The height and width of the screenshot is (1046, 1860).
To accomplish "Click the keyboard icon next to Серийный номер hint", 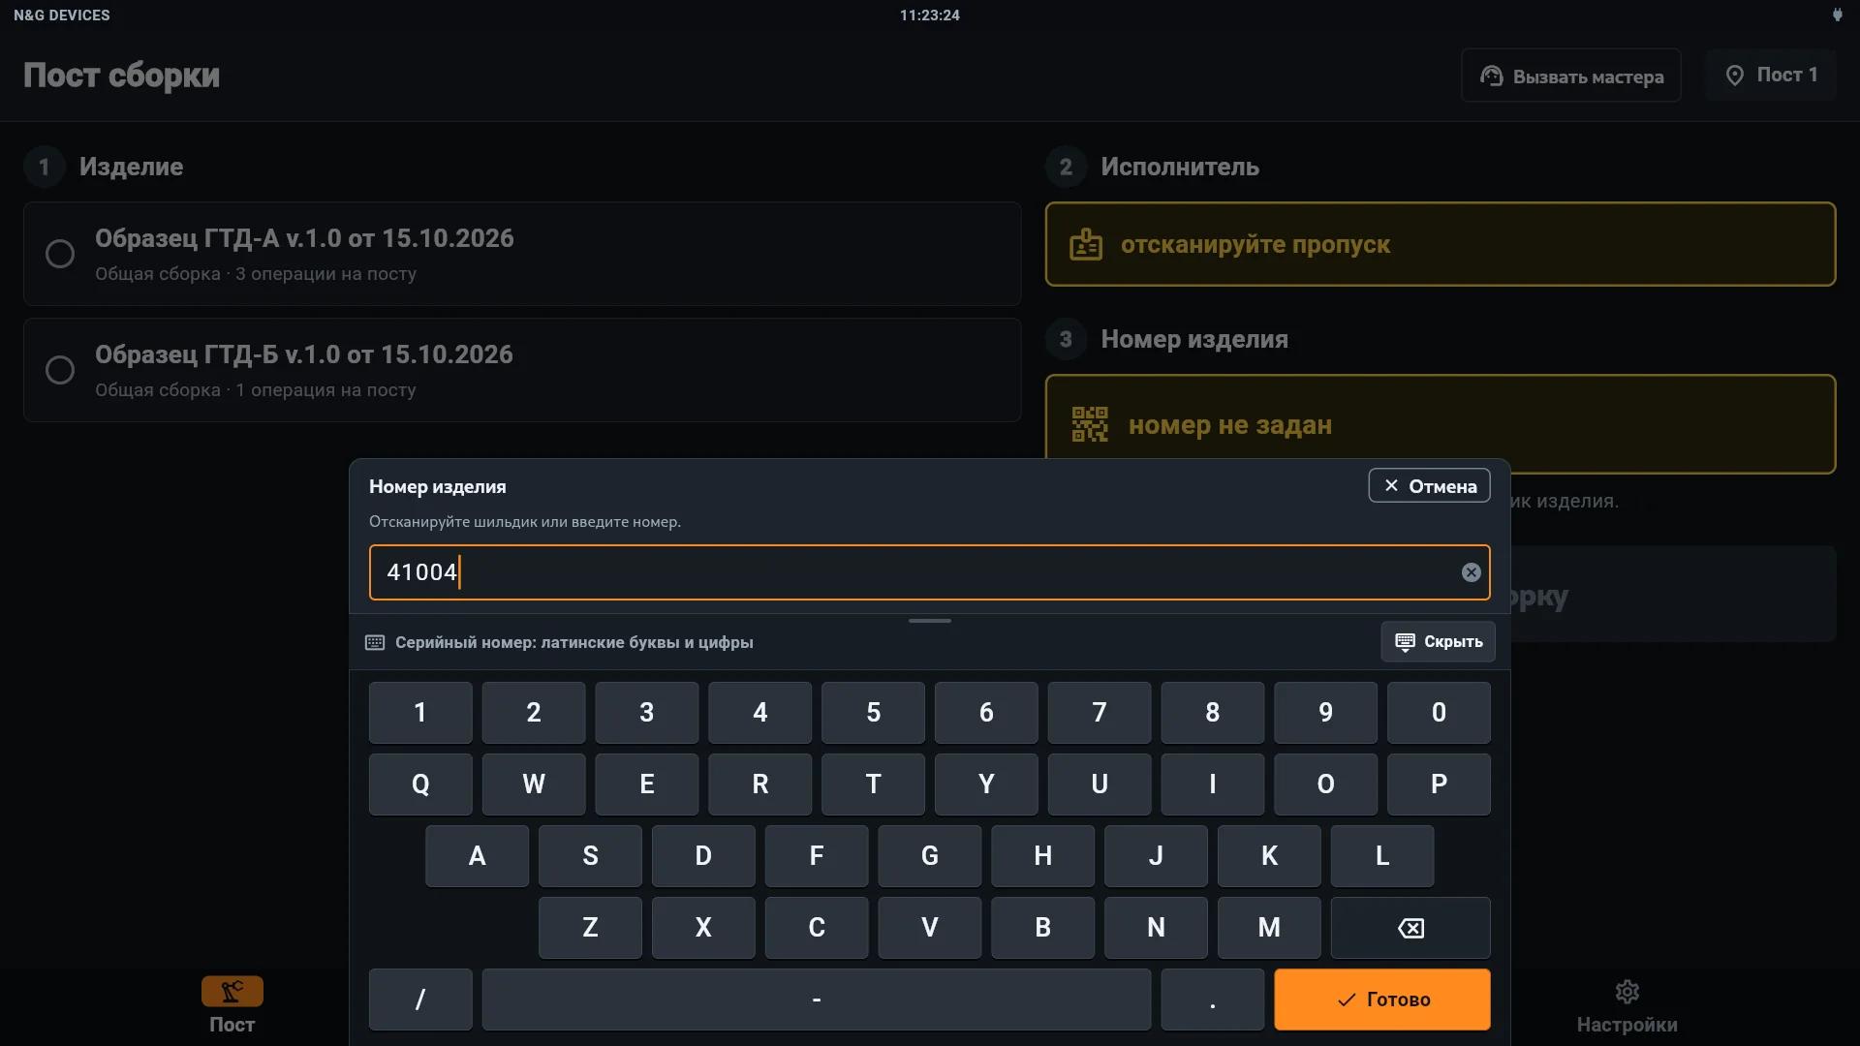I will [x=375, y=642].
